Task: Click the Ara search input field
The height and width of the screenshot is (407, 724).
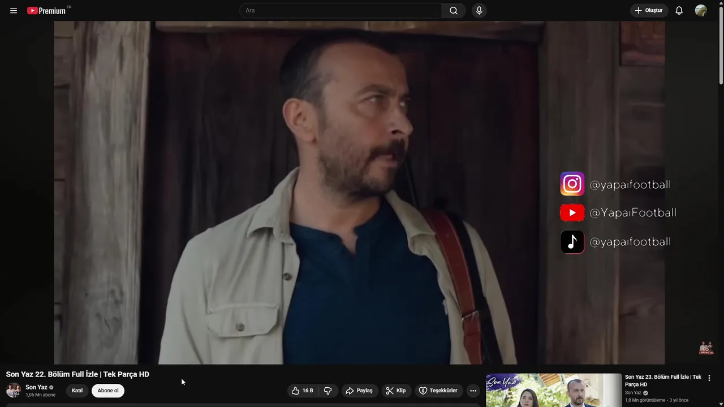Action: (341, 11)
